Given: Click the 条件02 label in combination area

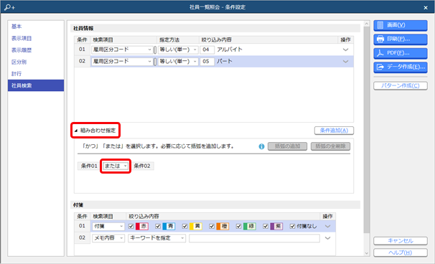Looking at the screenshot, I should [142, 166].
